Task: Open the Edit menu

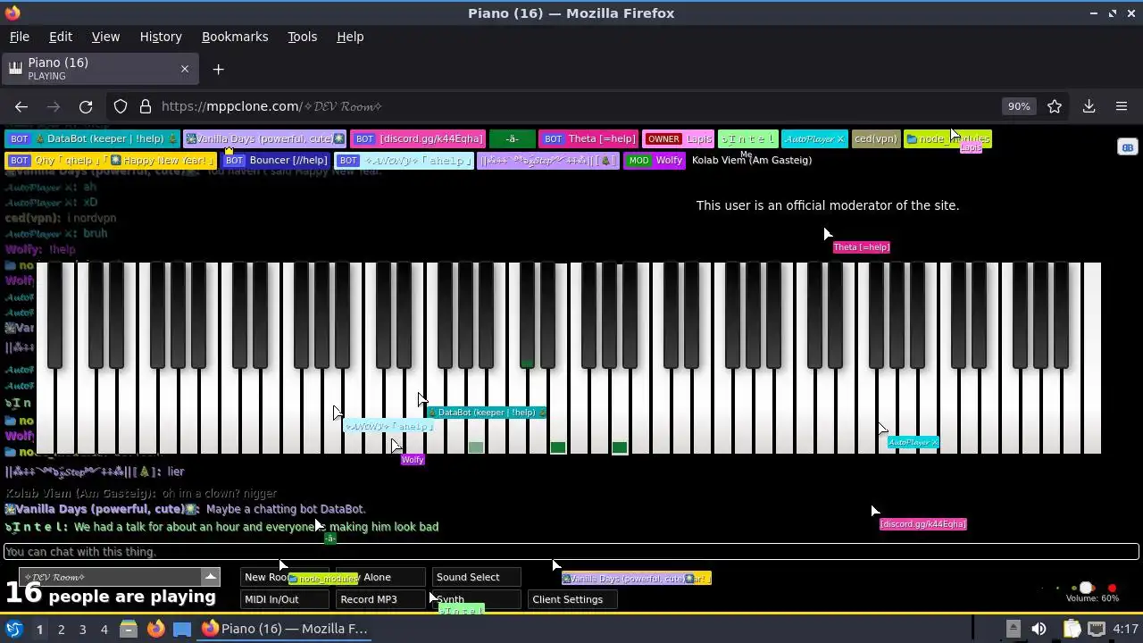Action: [61, 37]
